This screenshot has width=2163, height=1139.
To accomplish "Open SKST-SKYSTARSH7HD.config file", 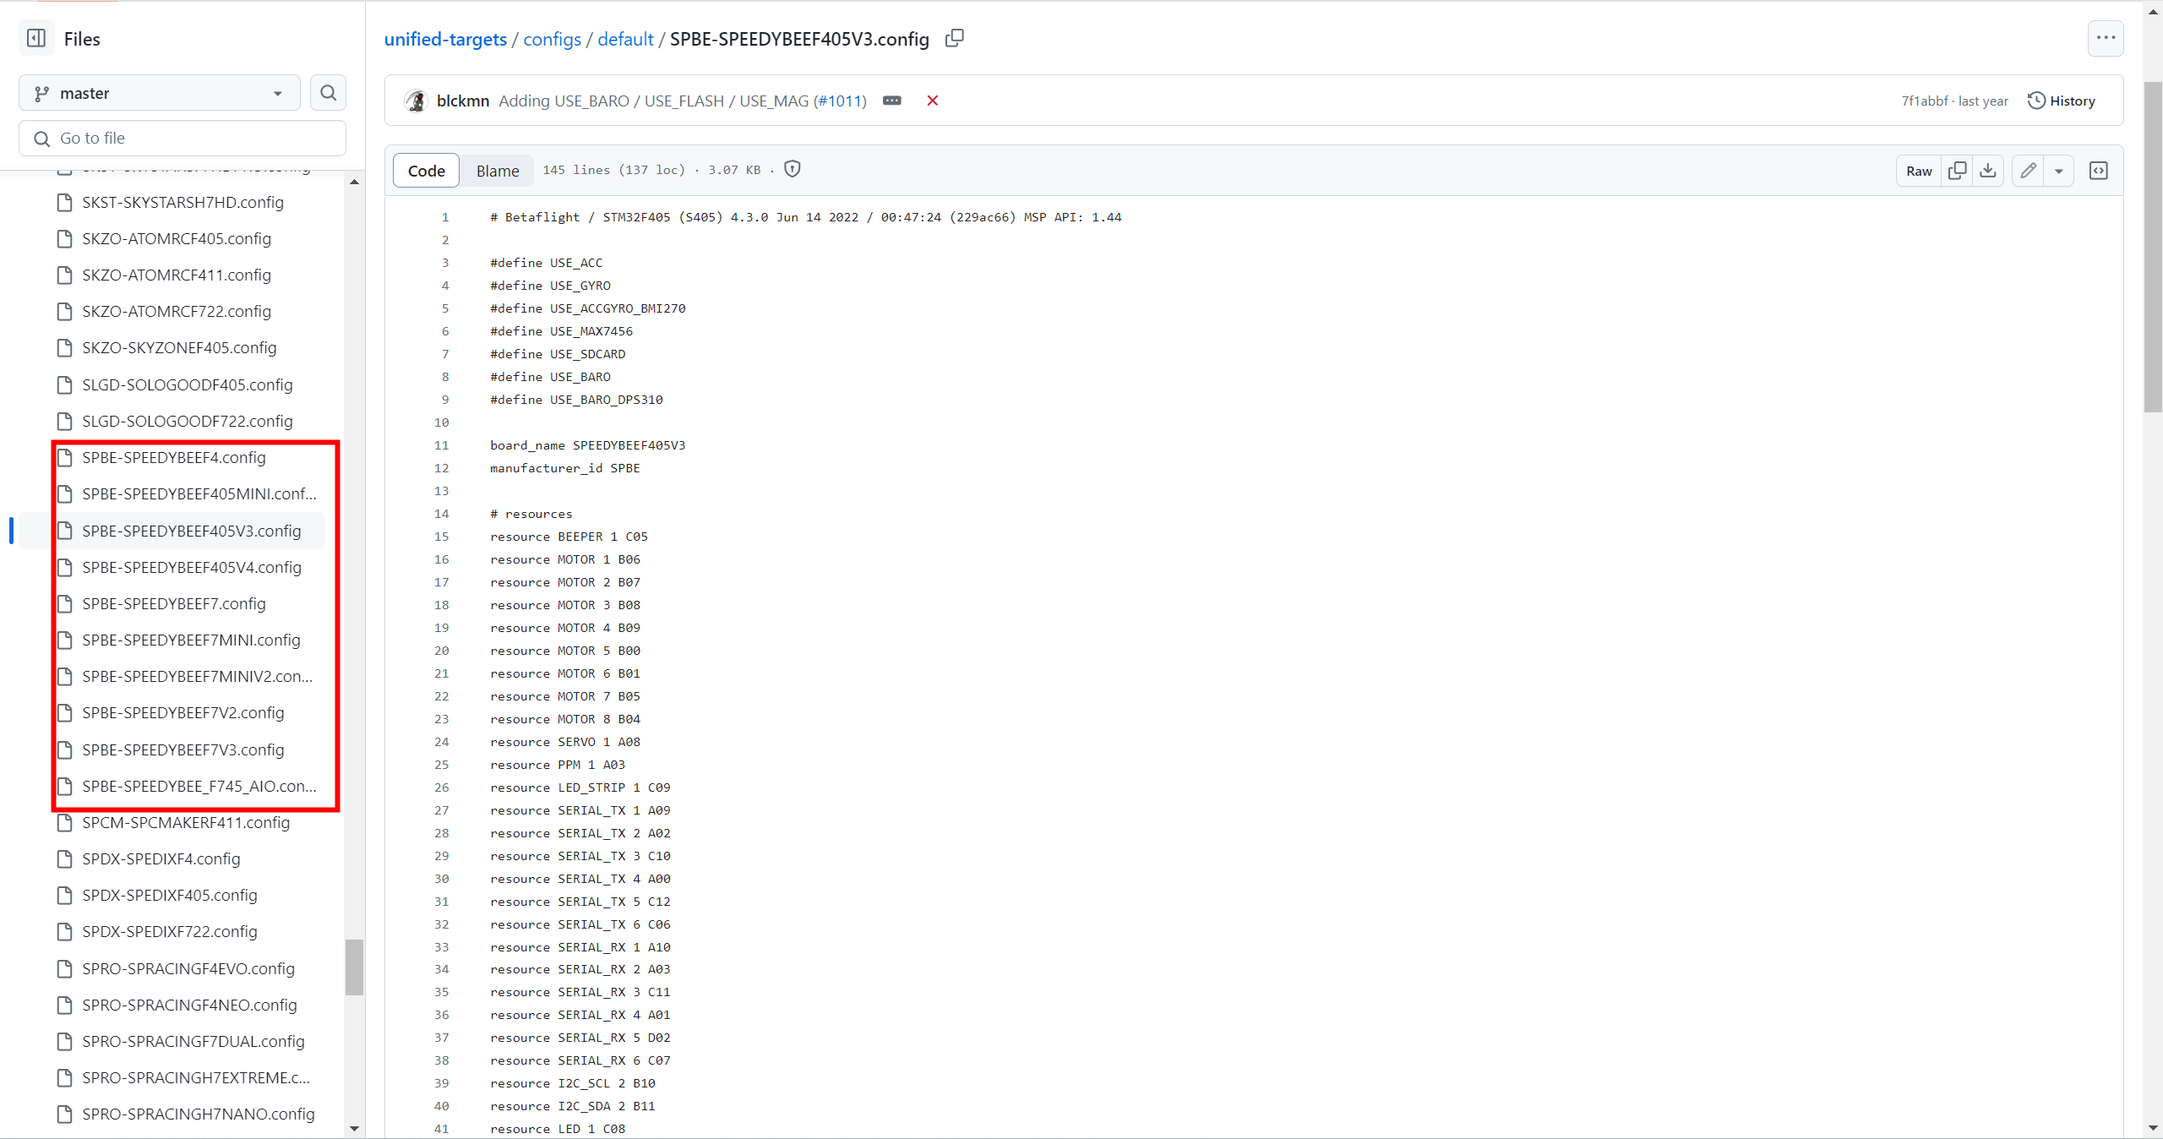I will tap(183, 202).
